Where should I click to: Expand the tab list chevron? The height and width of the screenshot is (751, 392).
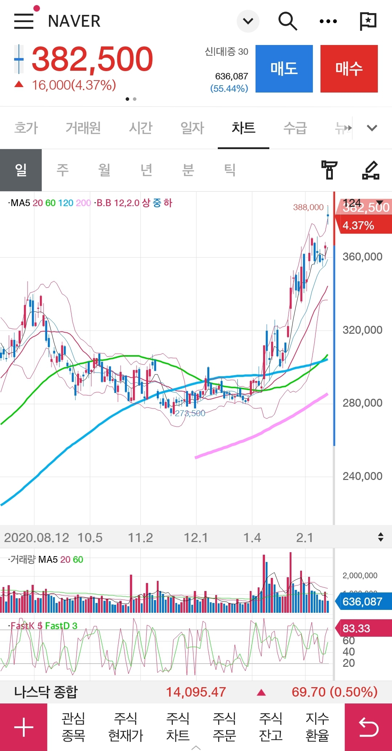[372, 128]
